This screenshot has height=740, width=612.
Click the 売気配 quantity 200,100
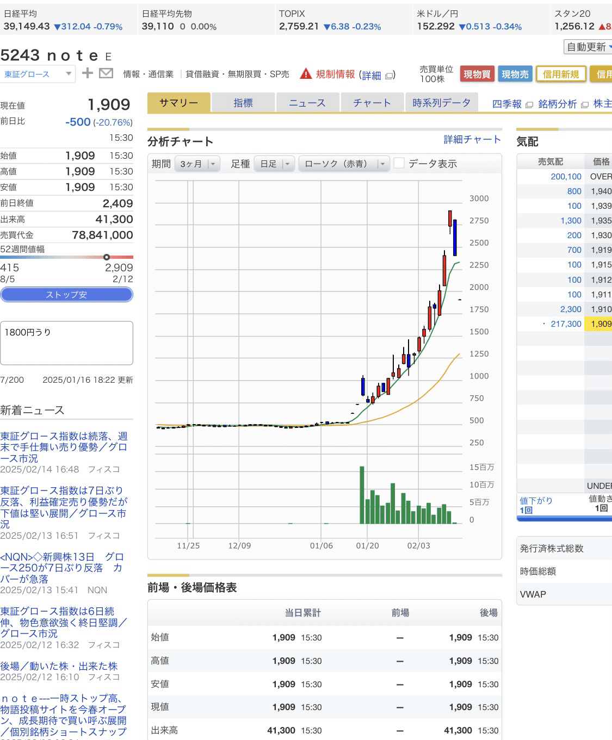566,177
